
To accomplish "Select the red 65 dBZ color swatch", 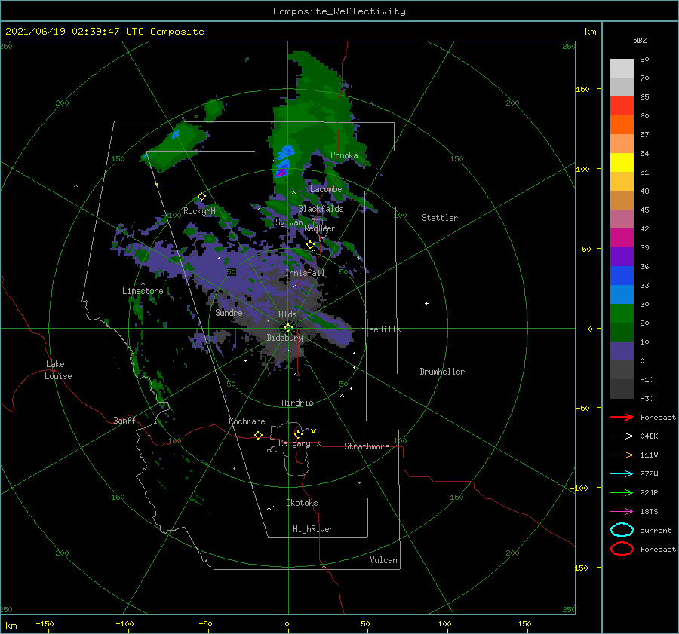I will point(622,106).
